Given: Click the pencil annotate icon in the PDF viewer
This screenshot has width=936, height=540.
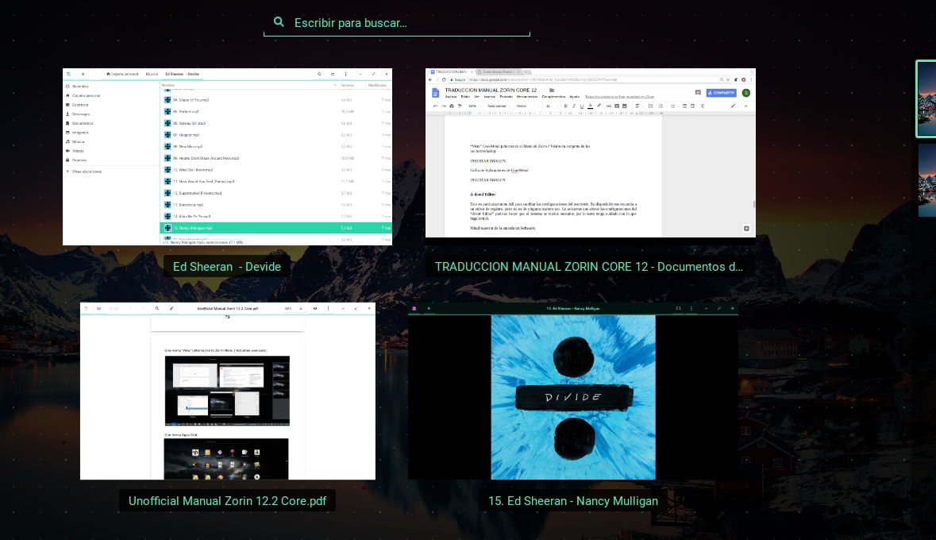Looking at the screenshot, I should click(171, 308).
